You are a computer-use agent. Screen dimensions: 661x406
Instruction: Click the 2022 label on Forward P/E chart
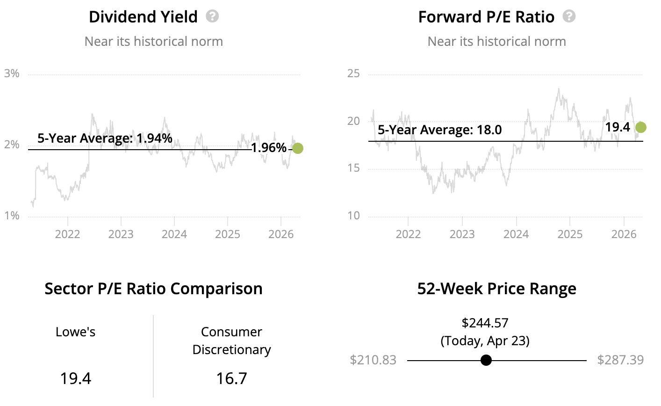click(409, 234)
